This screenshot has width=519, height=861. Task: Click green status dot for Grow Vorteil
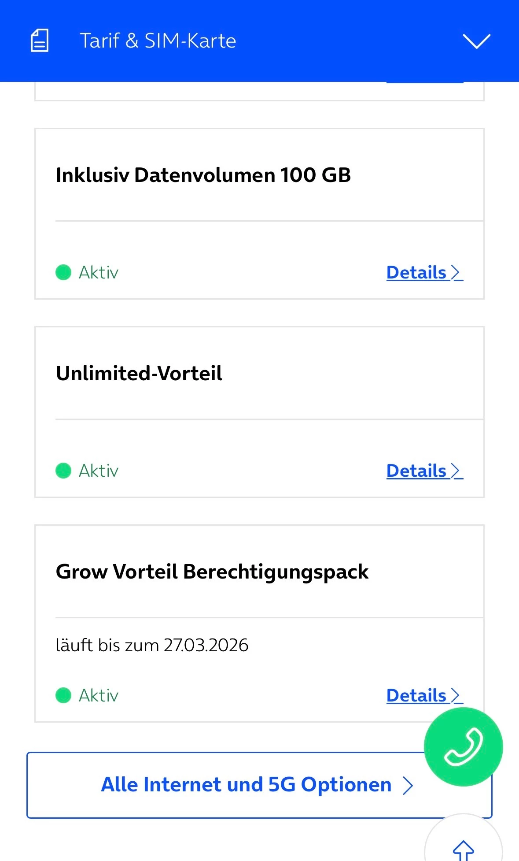pyautogui.click(x=63, y=695)
